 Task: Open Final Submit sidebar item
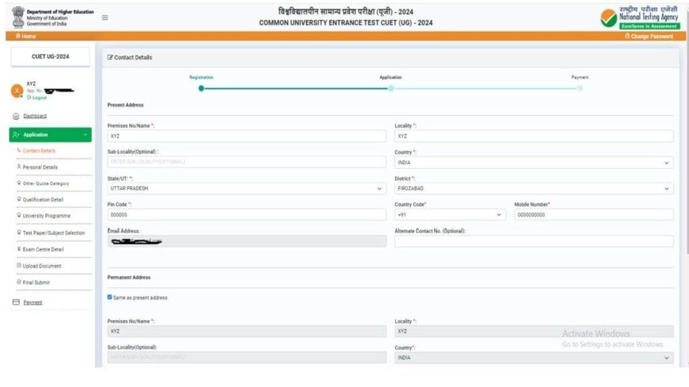click(x=36, y=283)
